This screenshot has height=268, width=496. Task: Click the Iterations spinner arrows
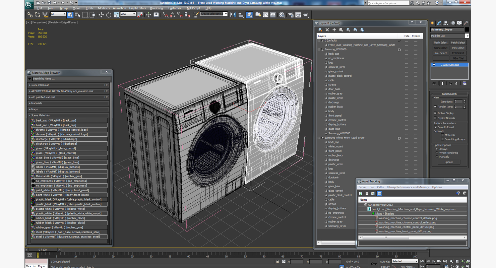[464, 102]
